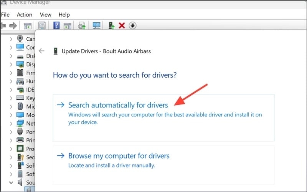Click the red X uninstall device icon

(122, 26)
